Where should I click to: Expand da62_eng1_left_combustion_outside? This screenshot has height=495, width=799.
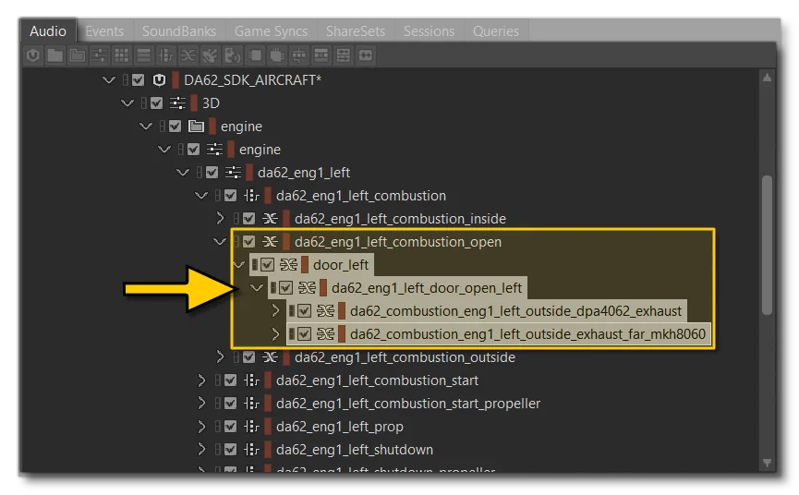click(220, 357)
